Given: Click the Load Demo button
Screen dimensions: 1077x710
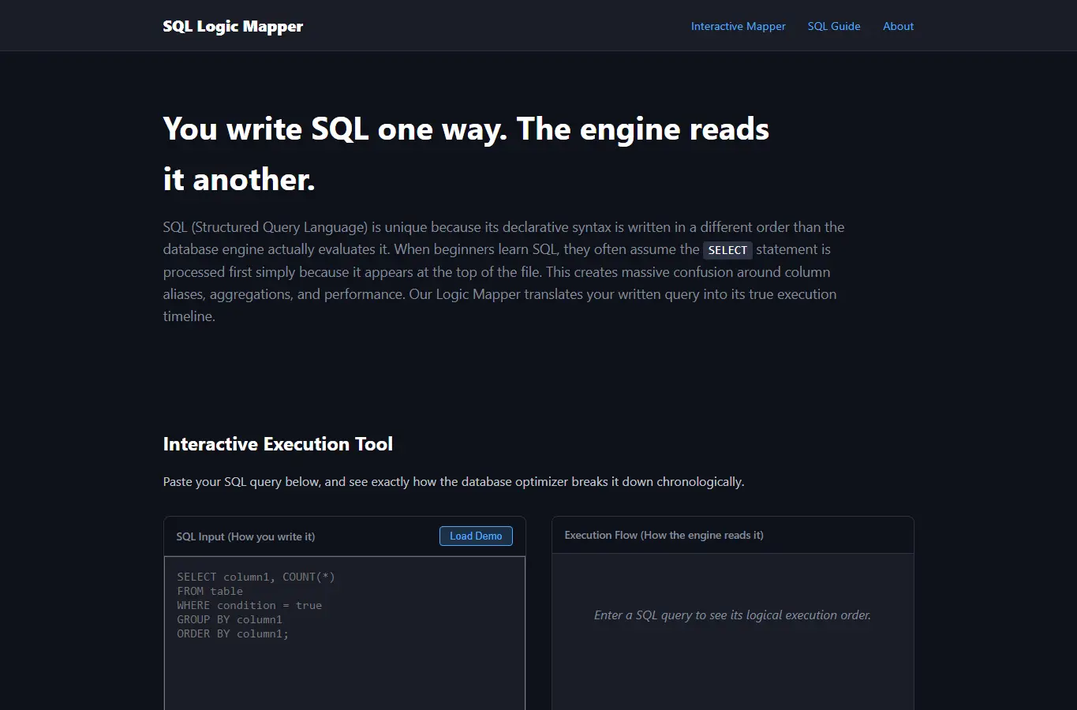Looking at the screenshot, I should [x=476, y=536].
